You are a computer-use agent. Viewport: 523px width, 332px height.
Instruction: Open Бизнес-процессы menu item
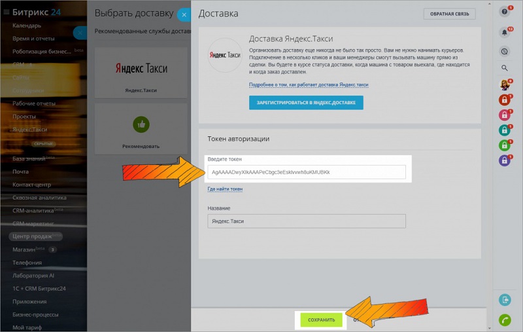(x=35, y=314)
